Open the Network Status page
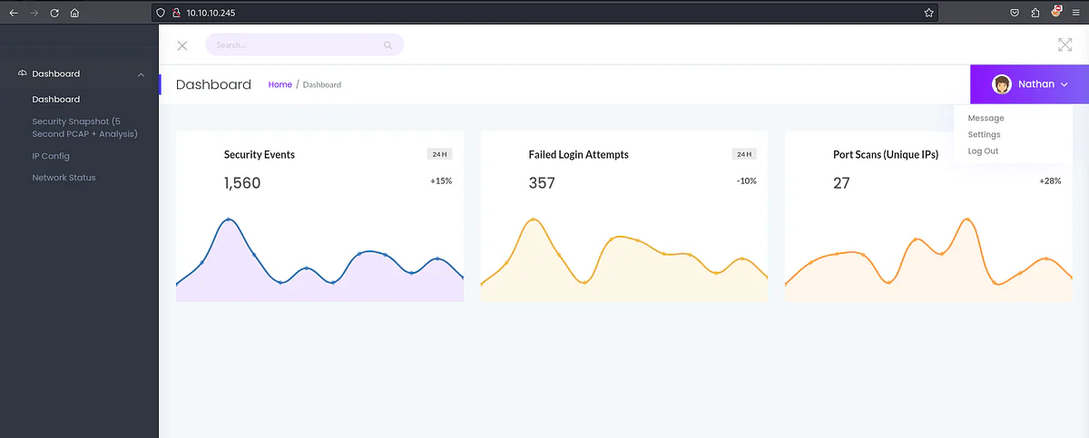 coord(64,178)
